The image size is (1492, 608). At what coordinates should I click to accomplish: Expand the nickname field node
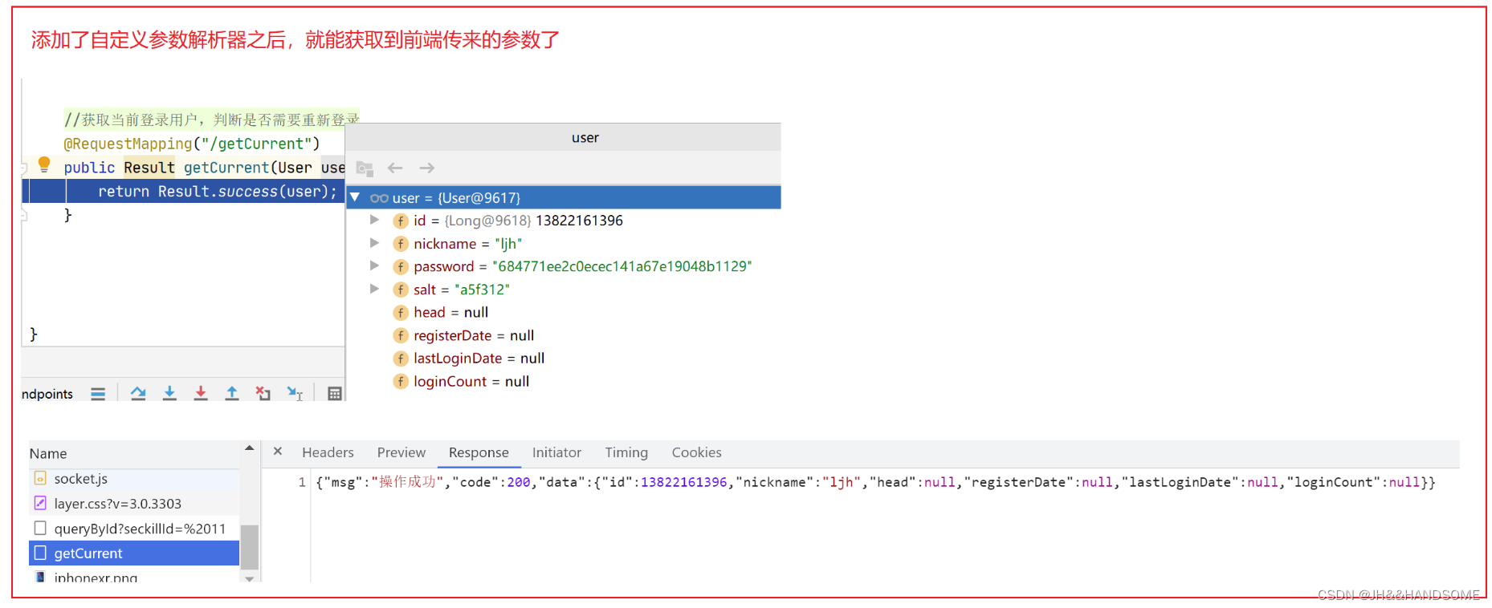click(x=374, y=242)
